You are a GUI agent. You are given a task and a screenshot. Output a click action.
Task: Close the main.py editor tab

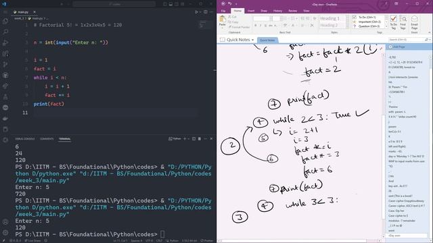pos(35,12)
